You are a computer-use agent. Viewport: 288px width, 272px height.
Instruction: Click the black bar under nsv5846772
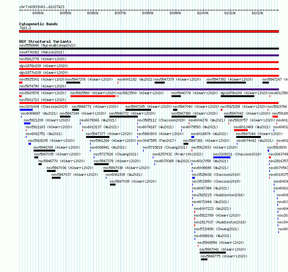pos(124,117)
